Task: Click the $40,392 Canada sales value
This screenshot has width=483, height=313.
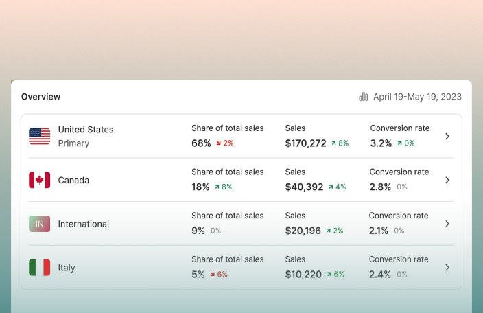Action: [304, 187]
